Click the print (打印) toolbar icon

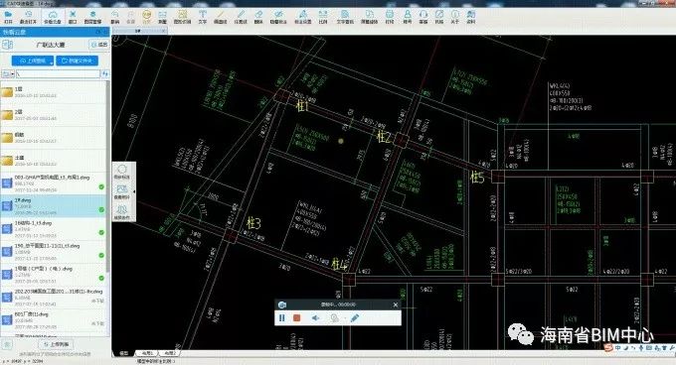390,17
